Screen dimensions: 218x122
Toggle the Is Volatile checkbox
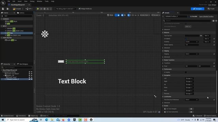(186, 72)
